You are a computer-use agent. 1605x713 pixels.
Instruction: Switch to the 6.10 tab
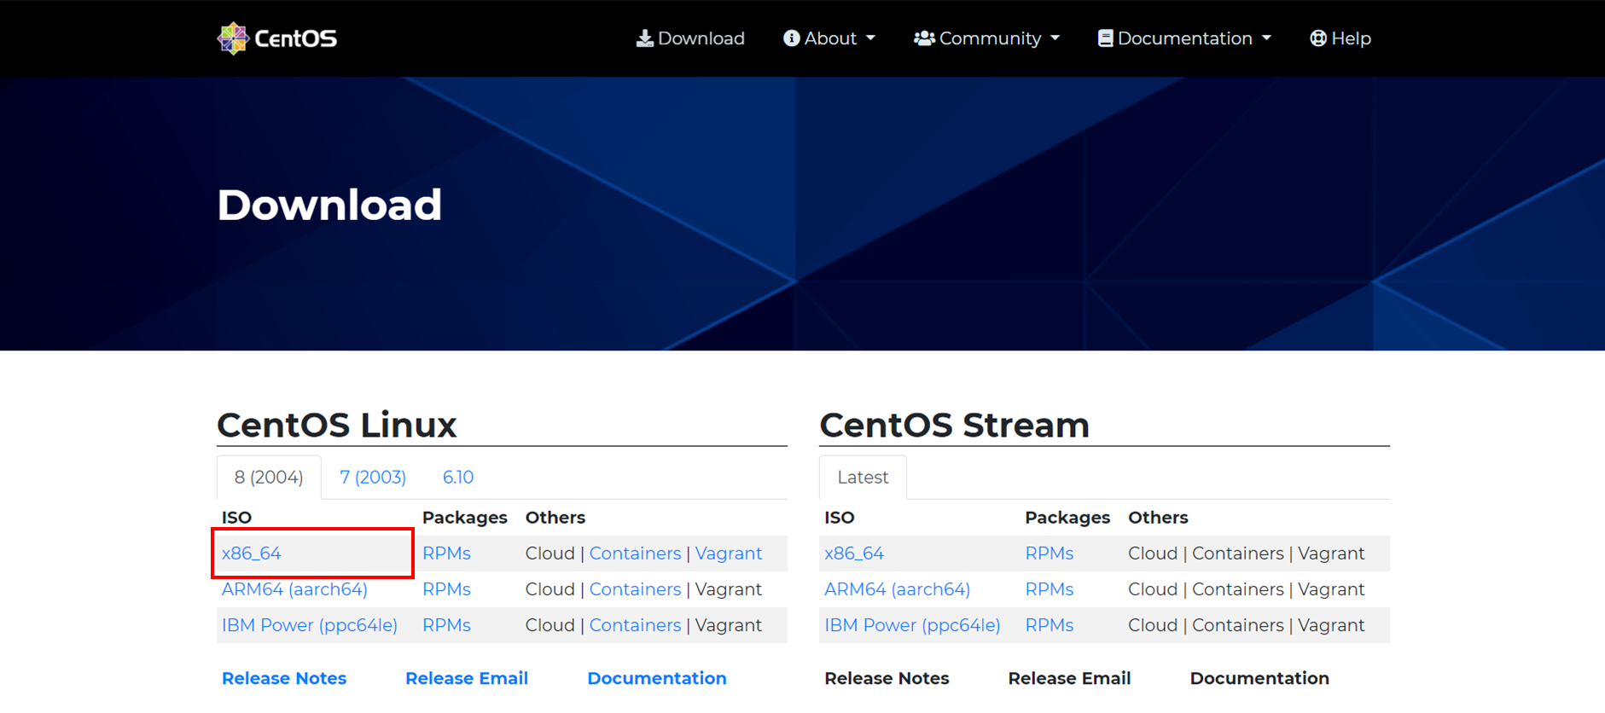(458, 478)
